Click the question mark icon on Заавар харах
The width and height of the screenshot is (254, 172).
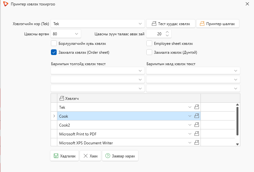[108, 156]
